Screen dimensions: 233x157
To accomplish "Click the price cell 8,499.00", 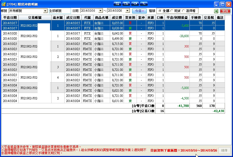I will (x=117, y=39).
